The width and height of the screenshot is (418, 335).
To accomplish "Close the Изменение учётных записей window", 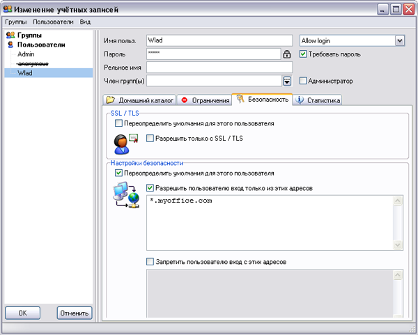I will click(409, 10).
